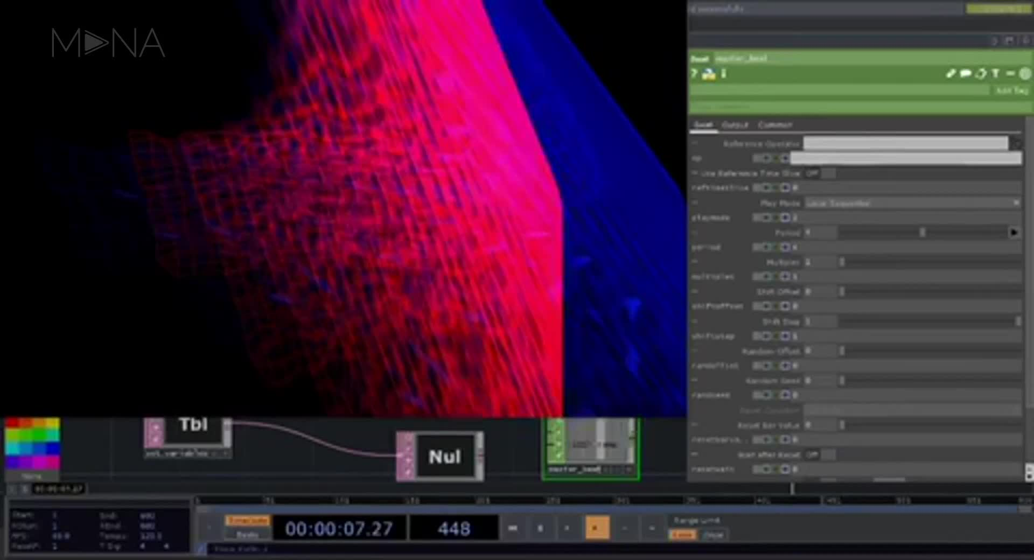This screenshot has height=560, width=1034.
Task: Open the Play Mode dropdown
Action: (x=913, y=203)
